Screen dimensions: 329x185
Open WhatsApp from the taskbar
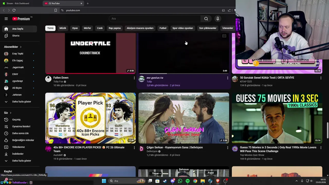coord(180,181)
